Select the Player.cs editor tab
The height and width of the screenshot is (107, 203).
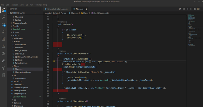pyautogui.click(x=80, y=9)
